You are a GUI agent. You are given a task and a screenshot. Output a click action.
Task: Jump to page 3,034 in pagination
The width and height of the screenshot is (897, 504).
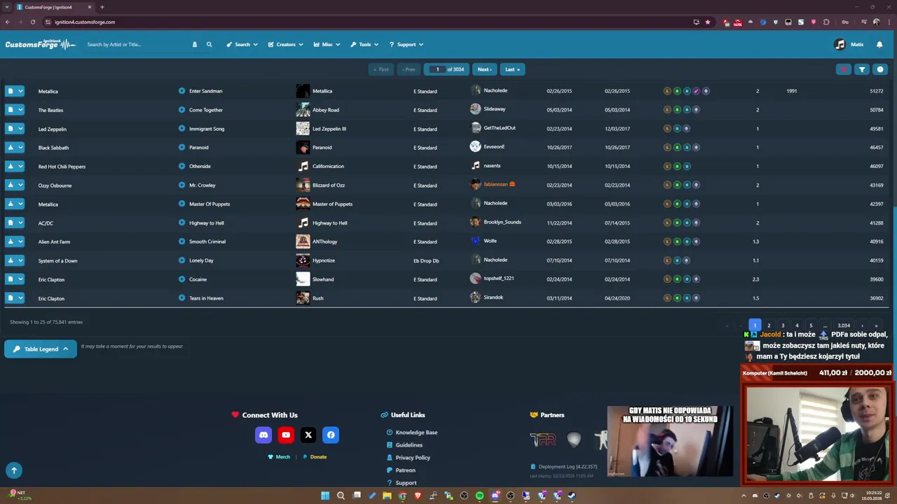pos(844,325)
